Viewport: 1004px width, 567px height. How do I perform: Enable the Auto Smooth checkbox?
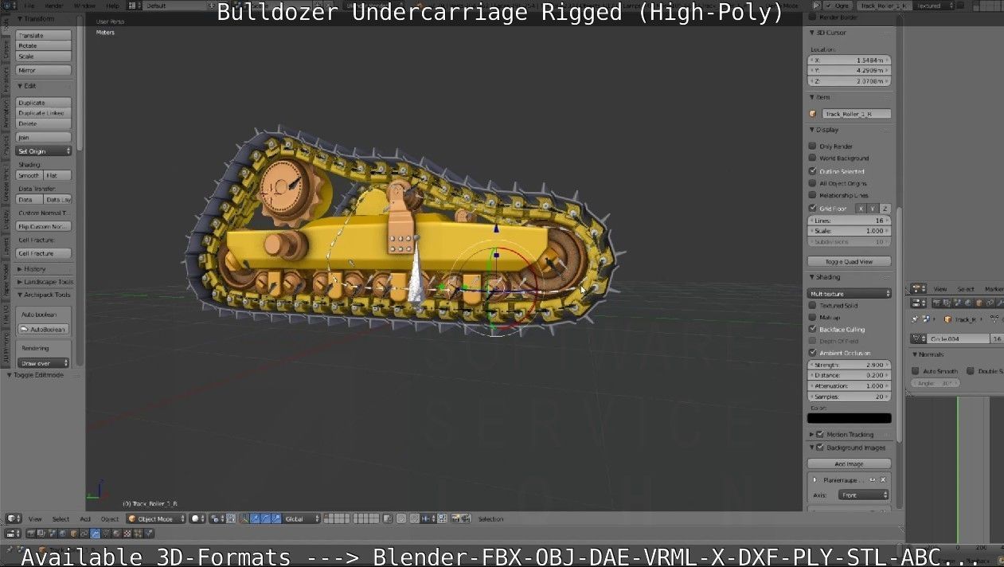pyautogui.click(x=915, y=371)
